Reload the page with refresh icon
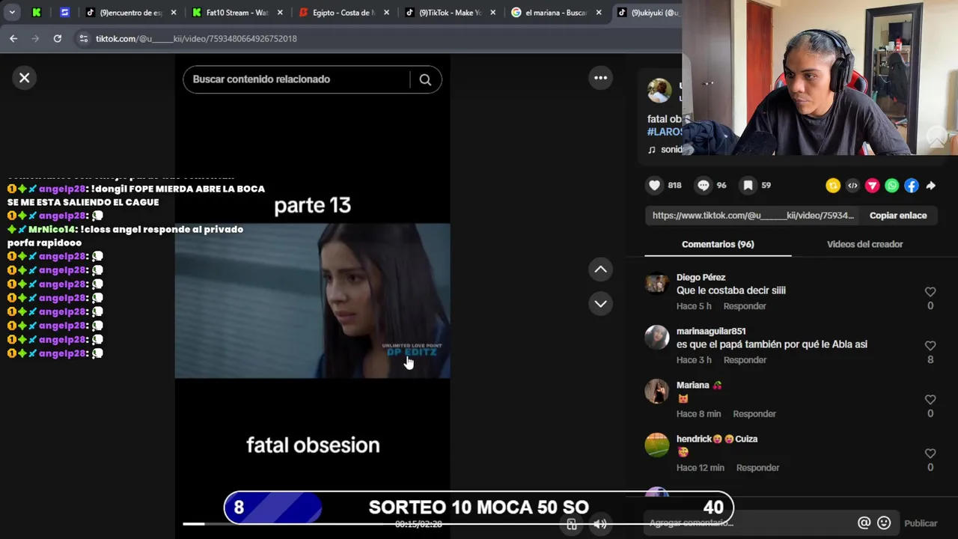Screen dimensions: 958x539 tap(57, 38)
